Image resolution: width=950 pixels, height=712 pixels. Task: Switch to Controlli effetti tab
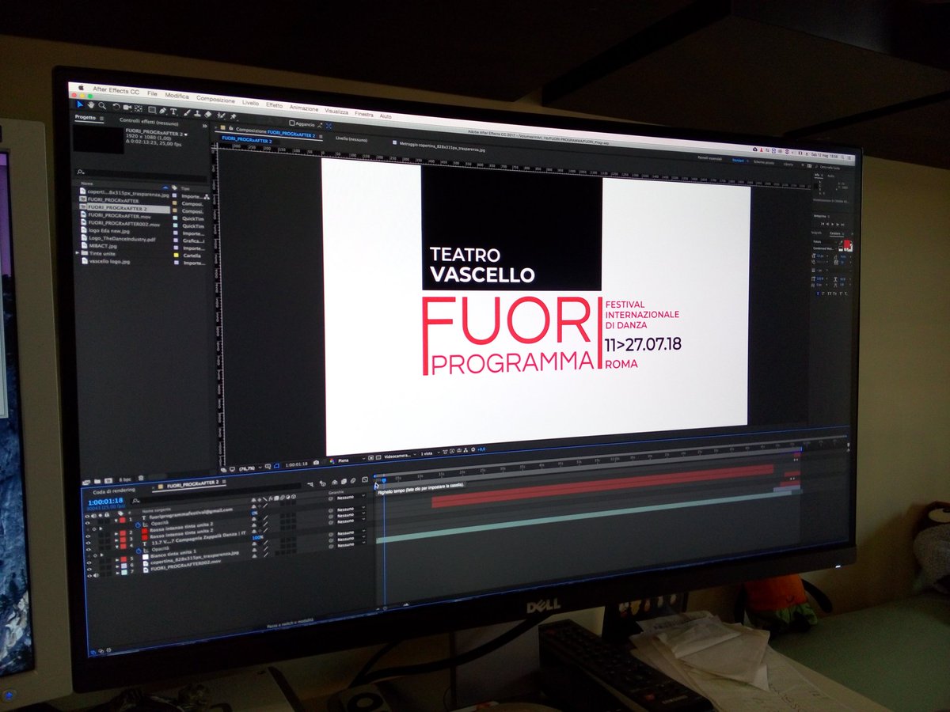(149, 121)
